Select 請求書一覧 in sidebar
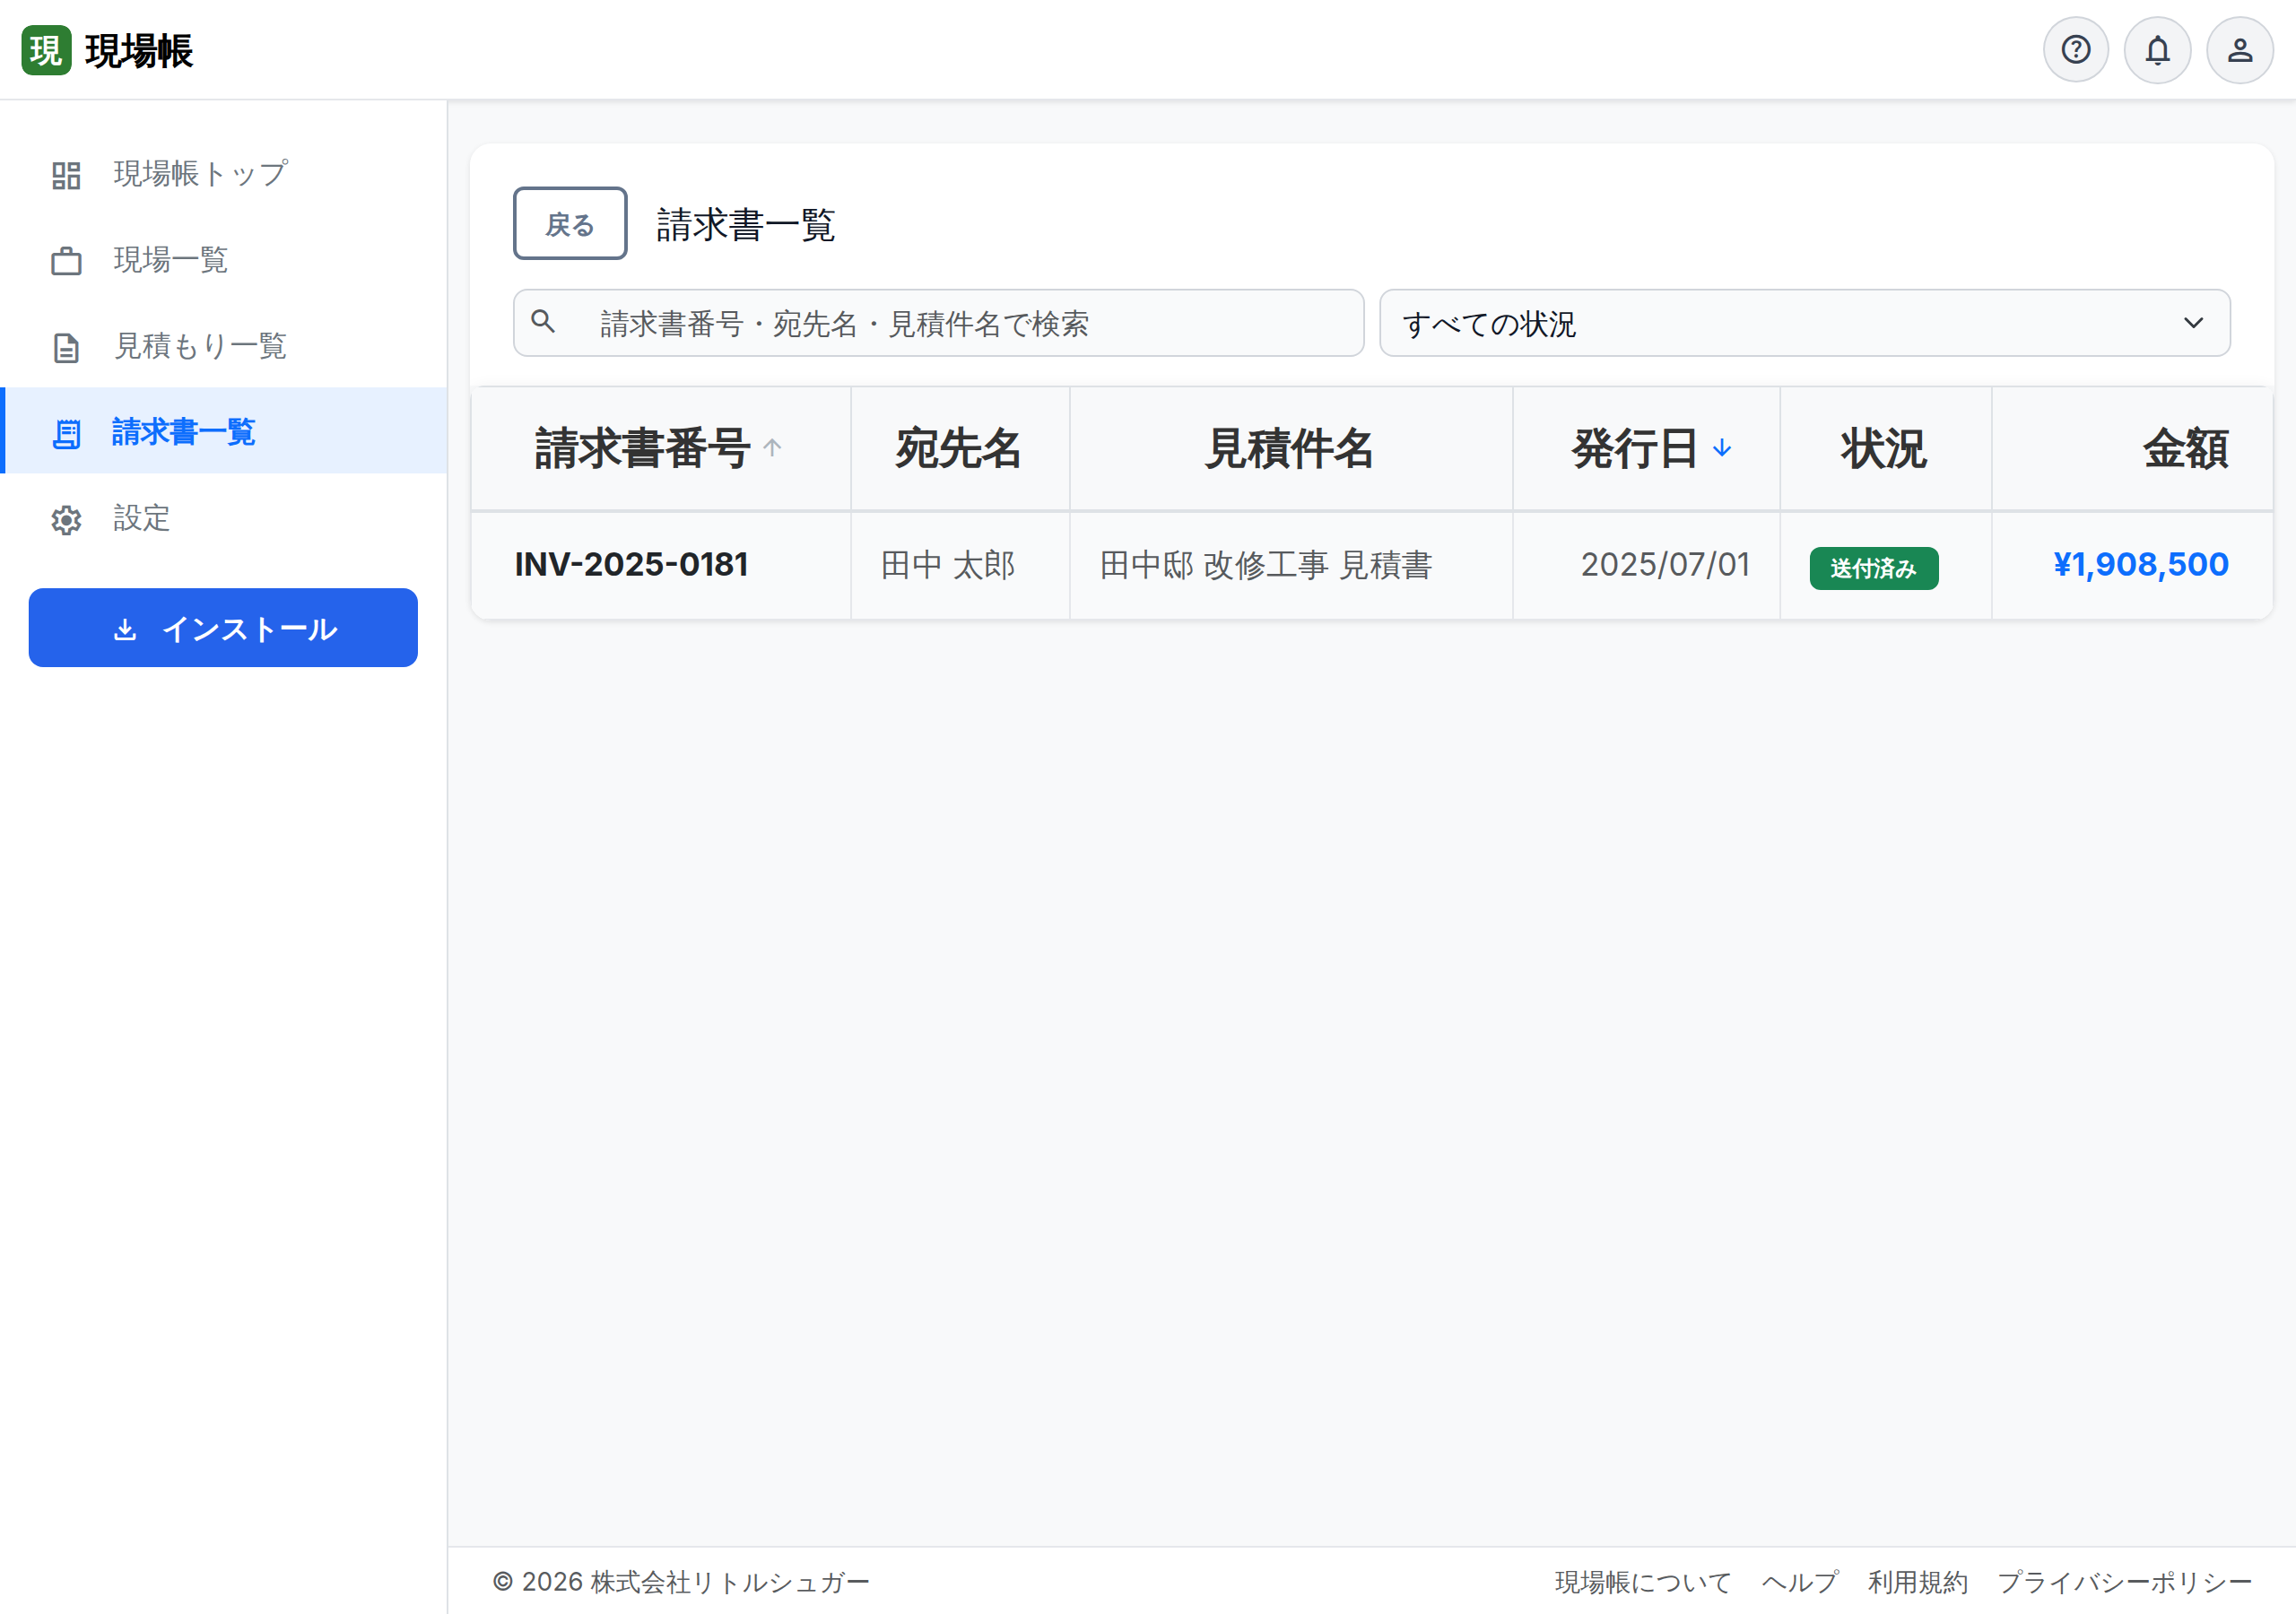The width and height of the screenshot is (2296, 1614). tap(224, 431)
